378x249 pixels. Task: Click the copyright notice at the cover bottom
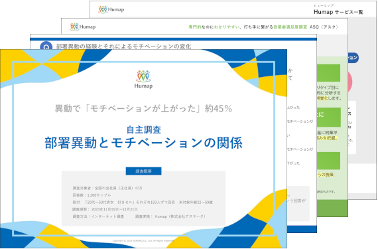tap(143, 240)
